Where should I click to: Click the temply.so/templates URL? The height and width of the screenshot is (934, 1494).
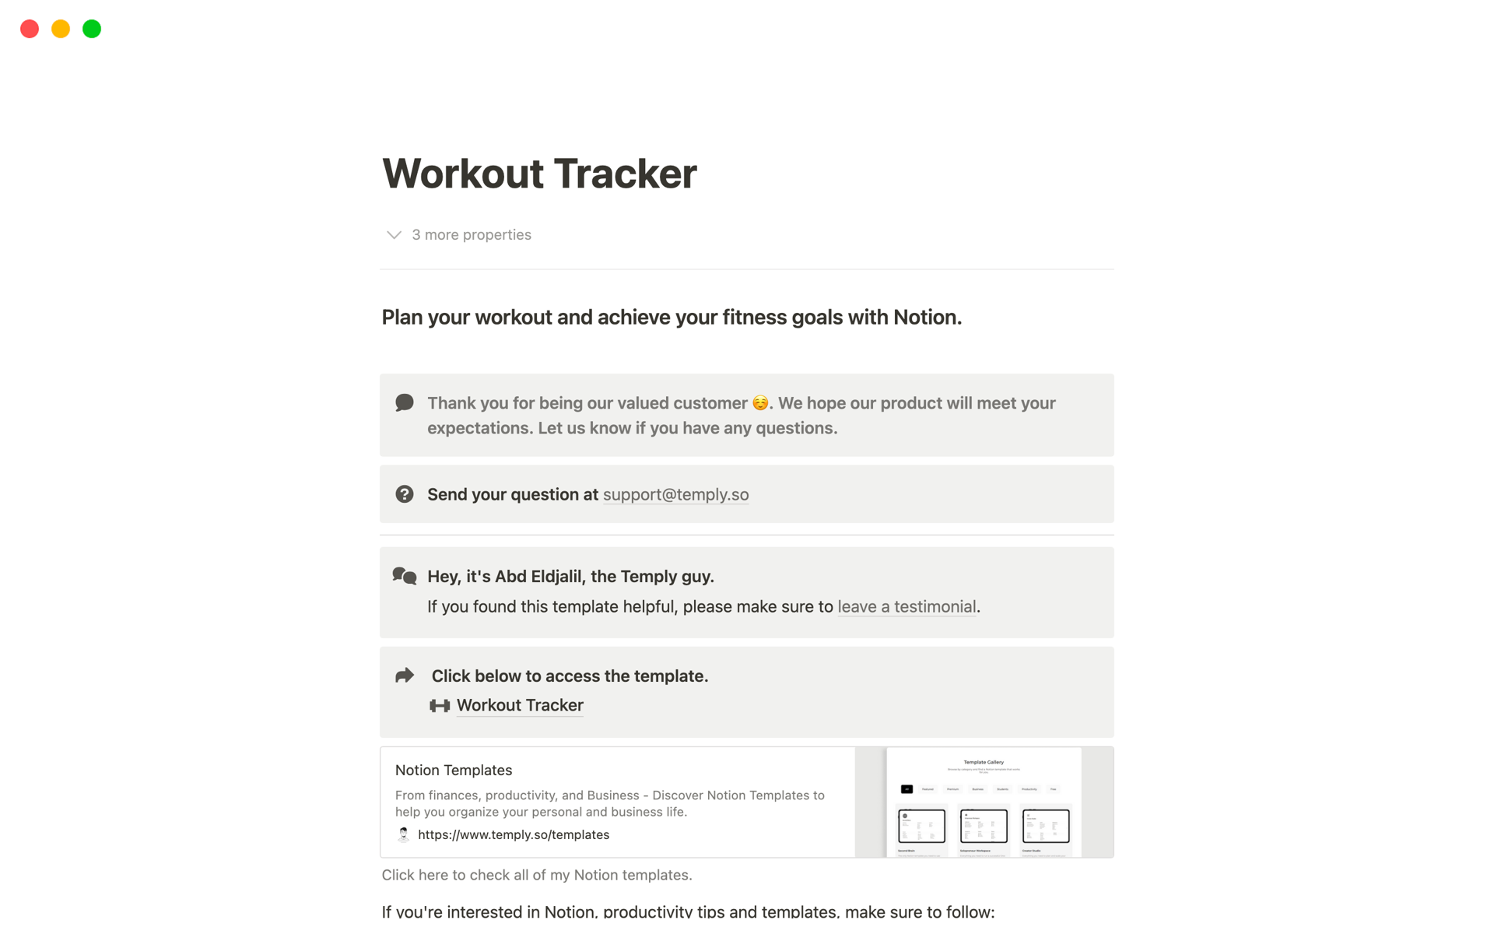tap(513, 834)
